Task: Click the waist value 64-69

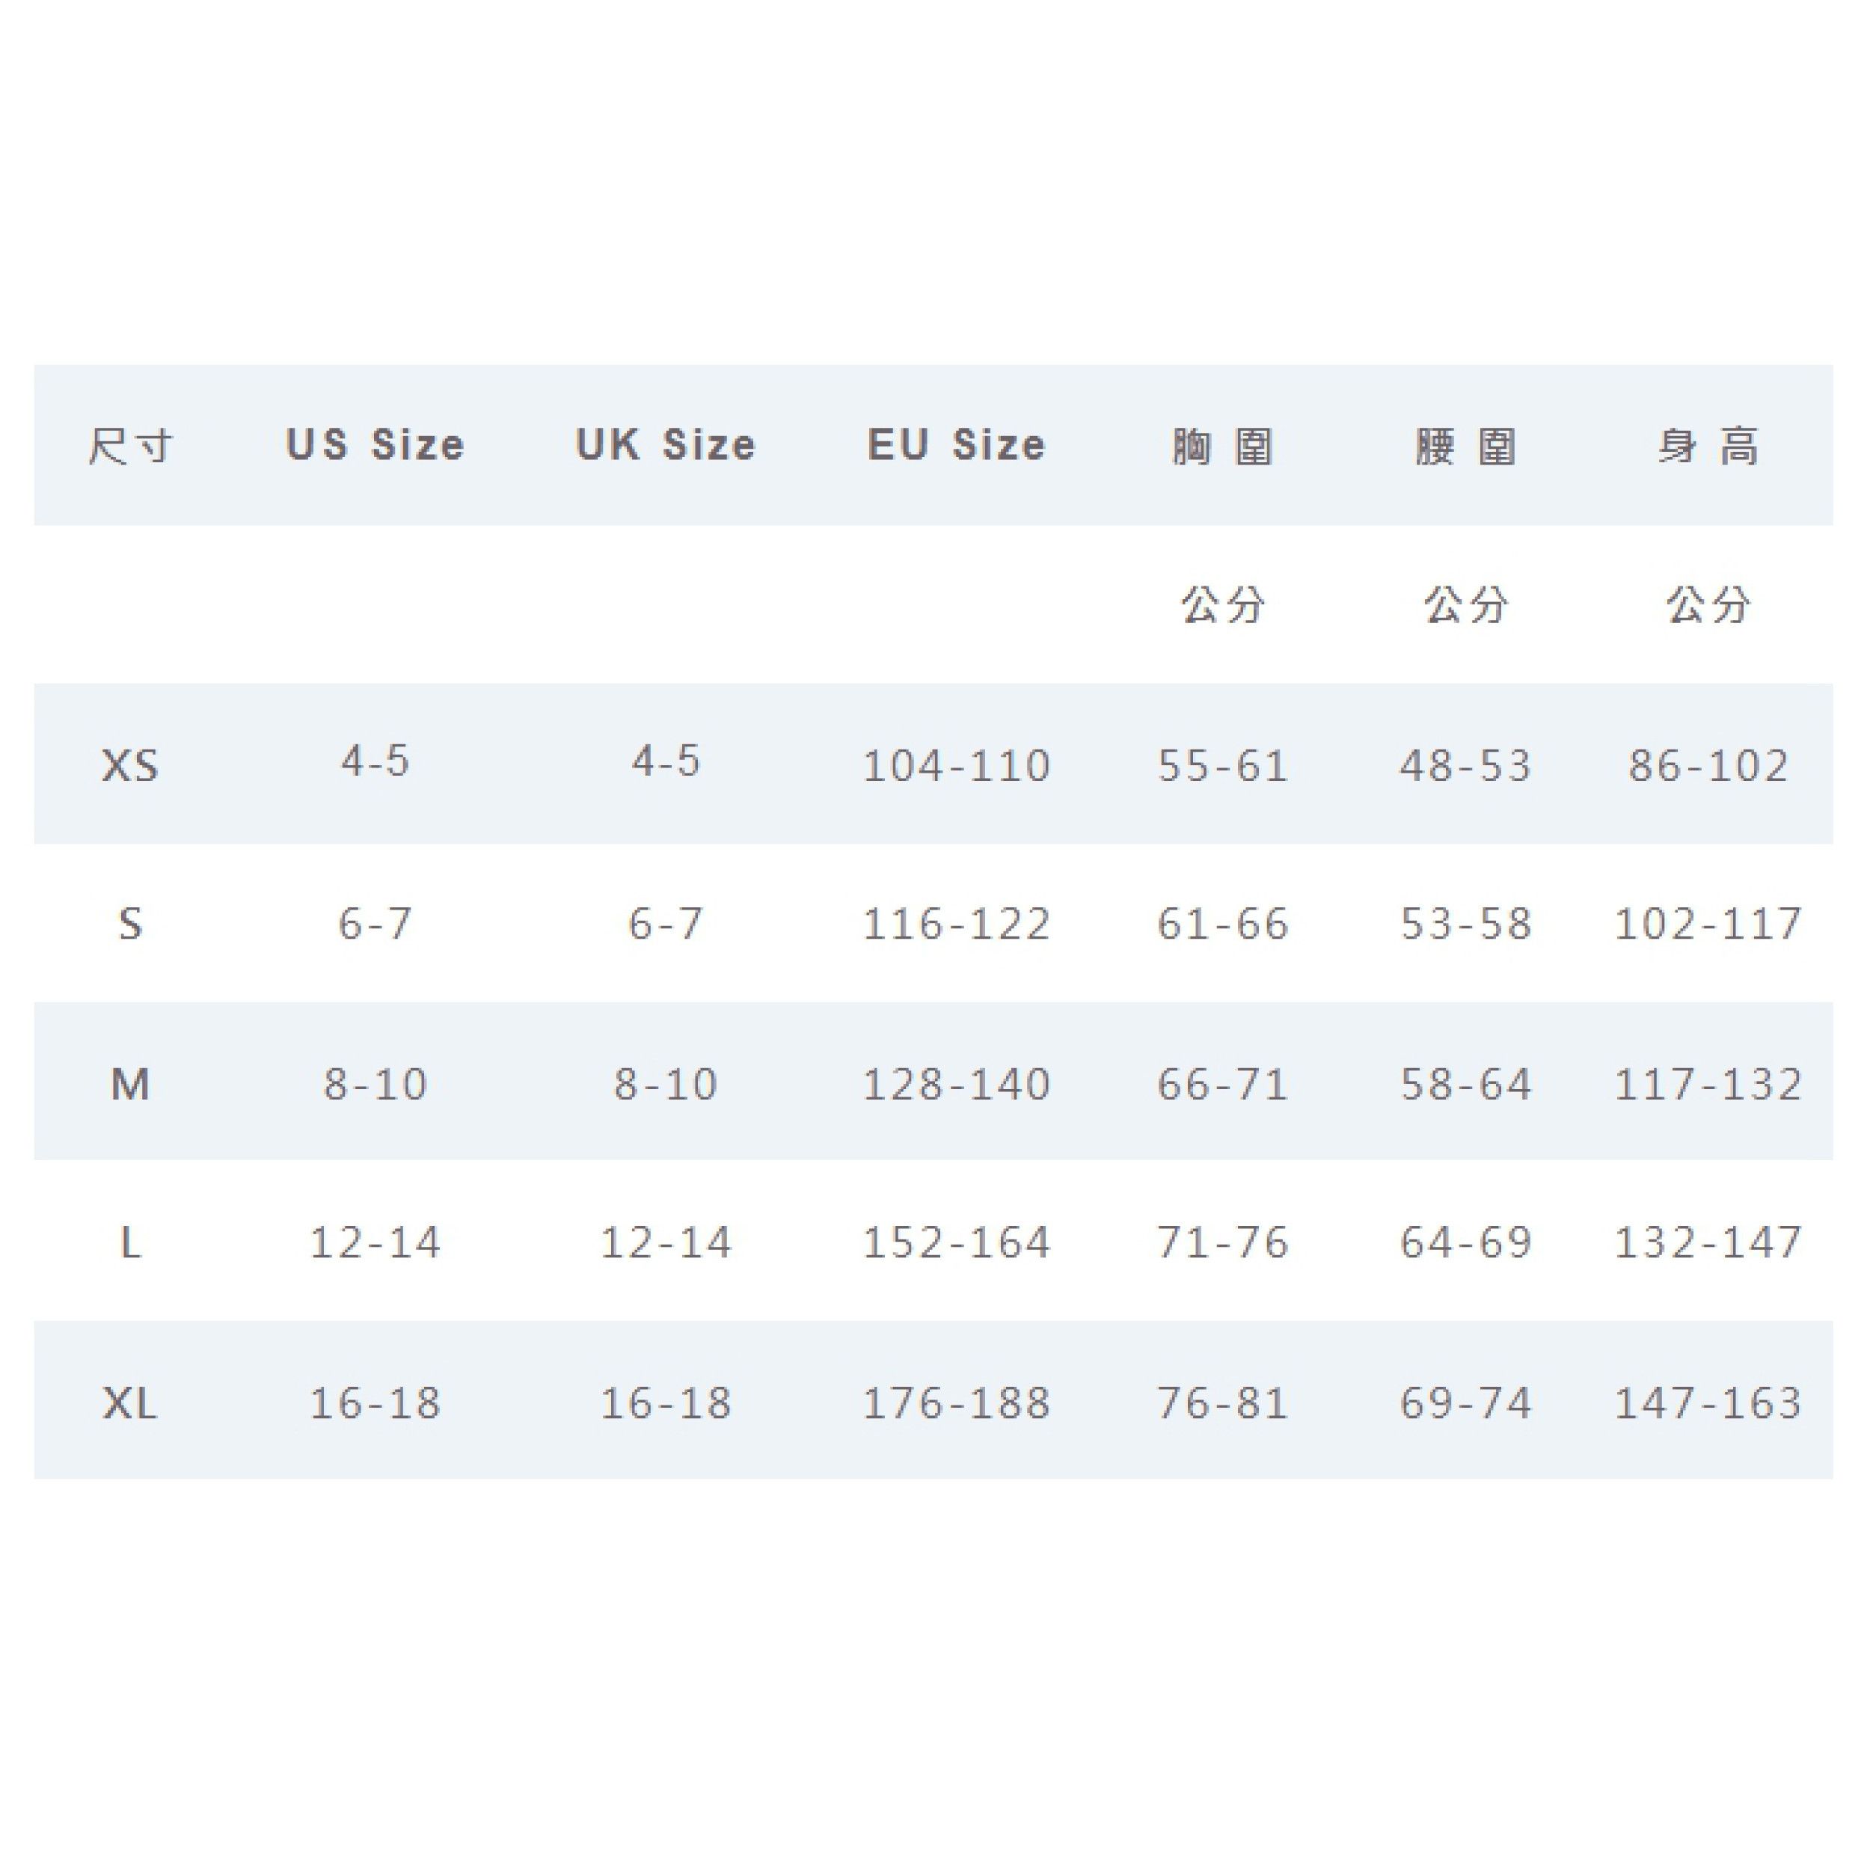Action: pyautogui.click(x=1465, y=1242)
